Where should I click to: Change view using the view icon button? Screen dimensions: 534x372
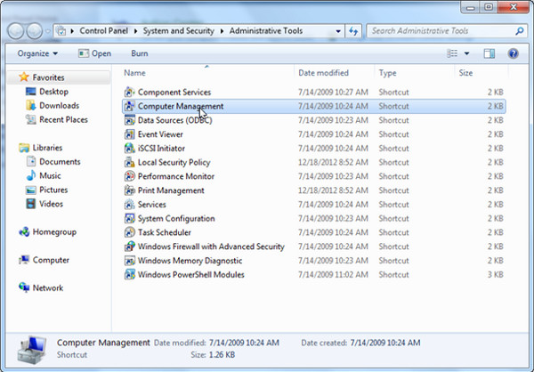pyautogui.click(x=452, y=53)
